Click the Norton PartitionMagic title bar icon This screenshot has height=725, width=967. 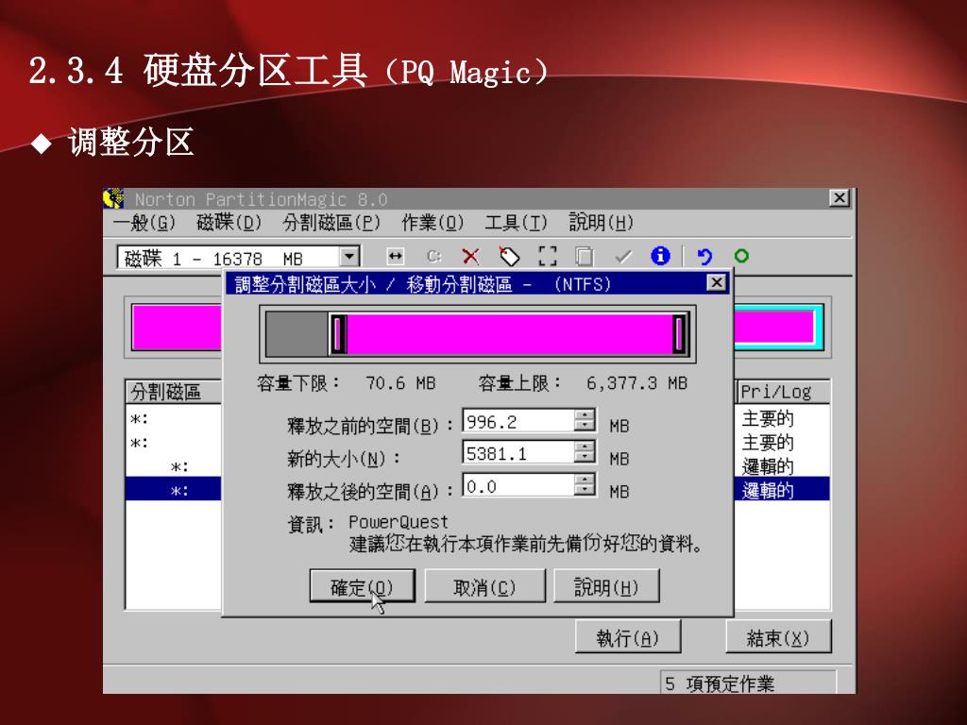click(x=113, y=198)
